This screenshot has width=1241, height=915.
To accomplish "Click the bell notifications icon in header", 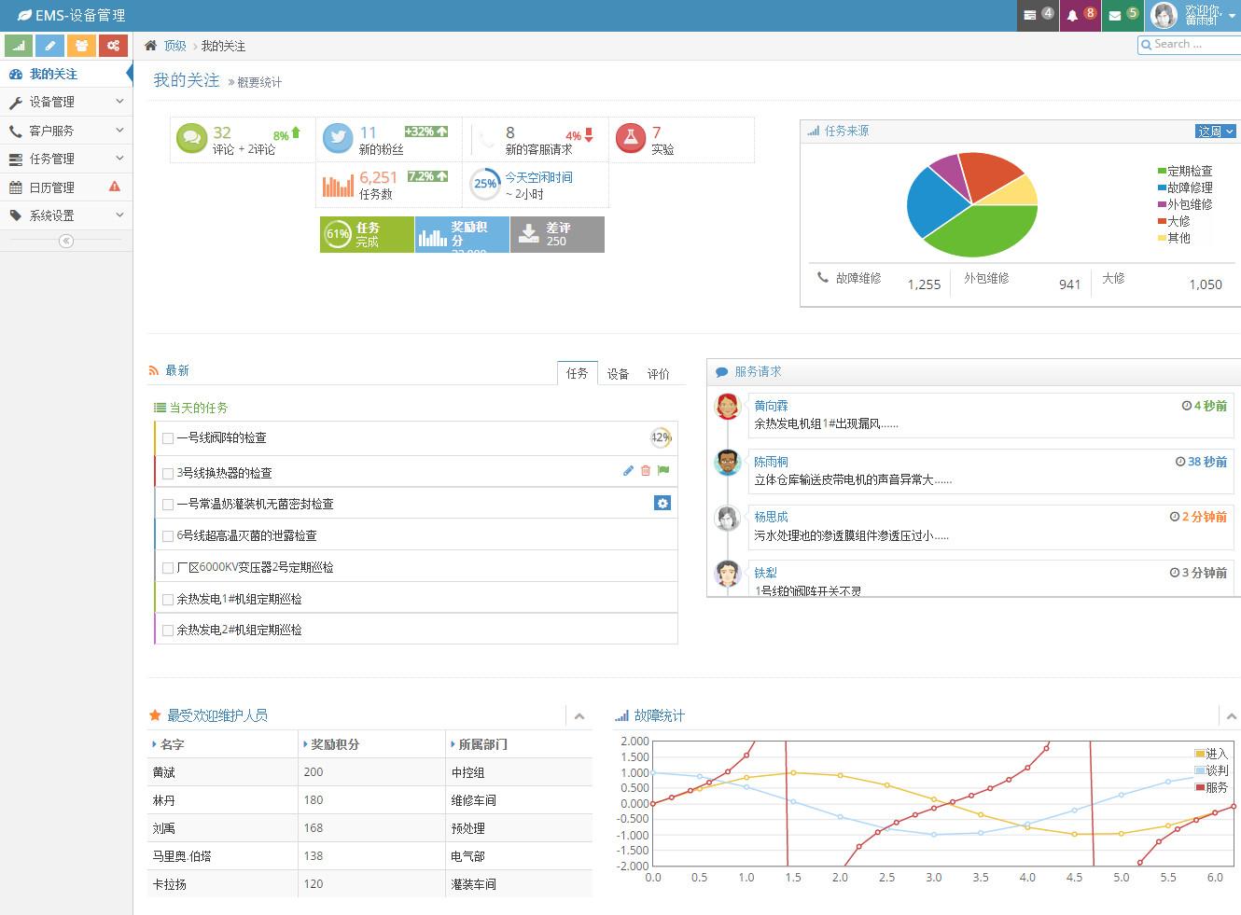I will point(1073,16).
